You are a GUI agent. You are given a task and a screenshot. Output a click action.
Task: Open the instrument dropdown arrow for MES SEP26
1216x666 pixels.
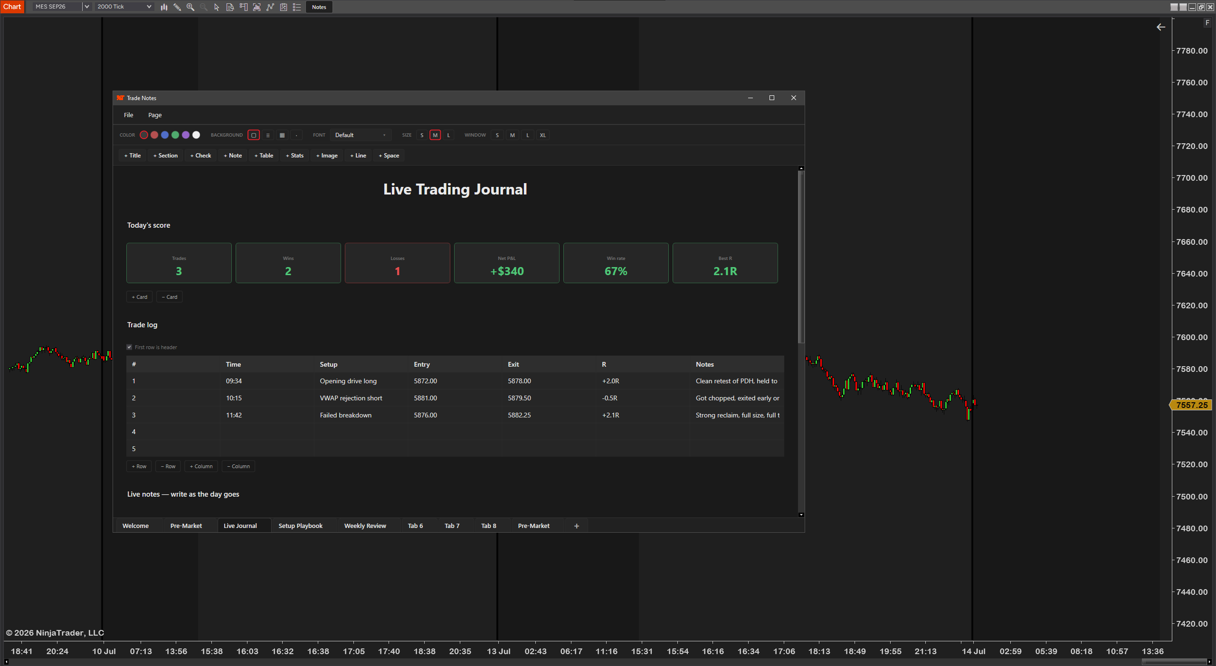87,7
